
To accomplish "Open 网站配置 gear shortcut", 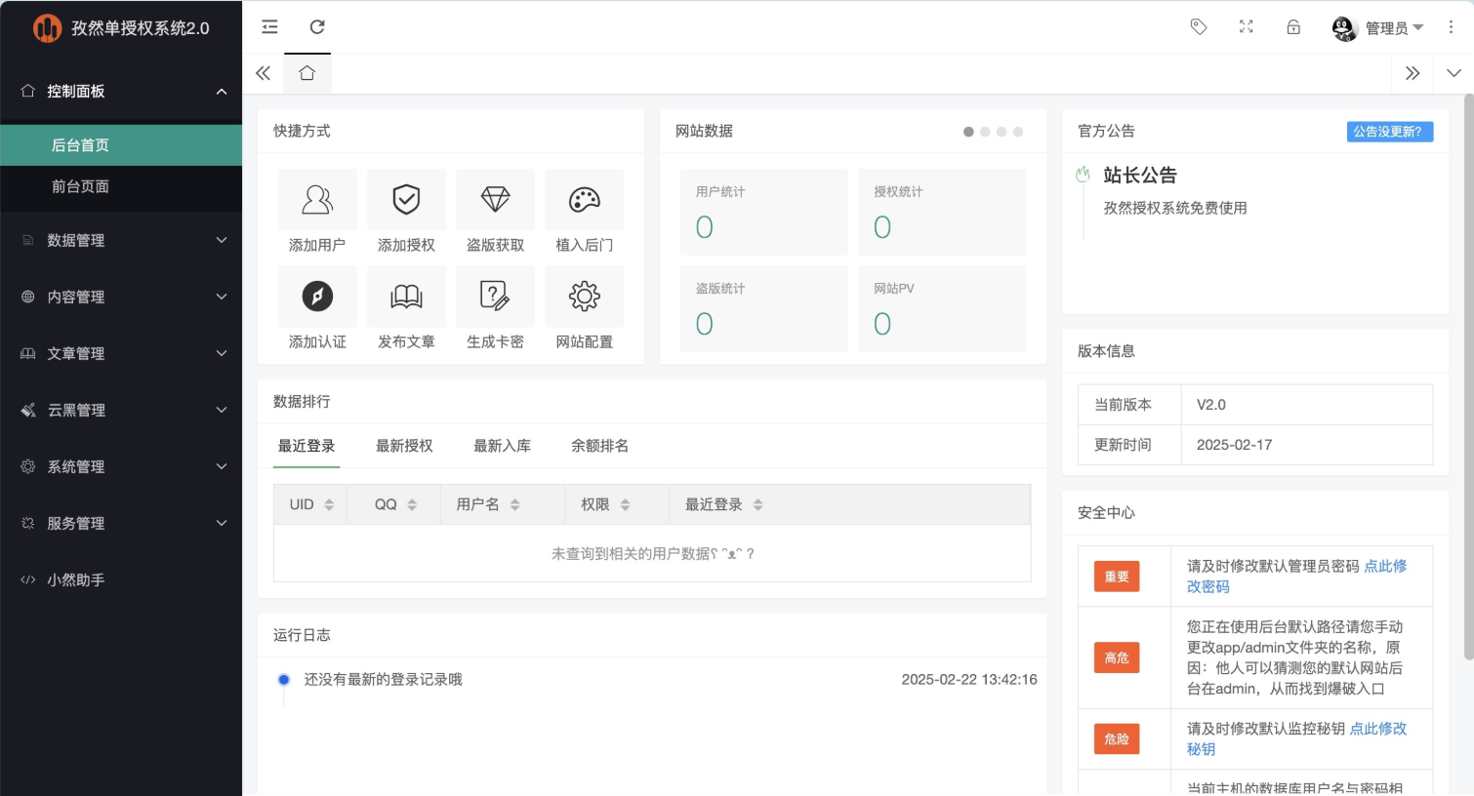I will click(585, 296).
